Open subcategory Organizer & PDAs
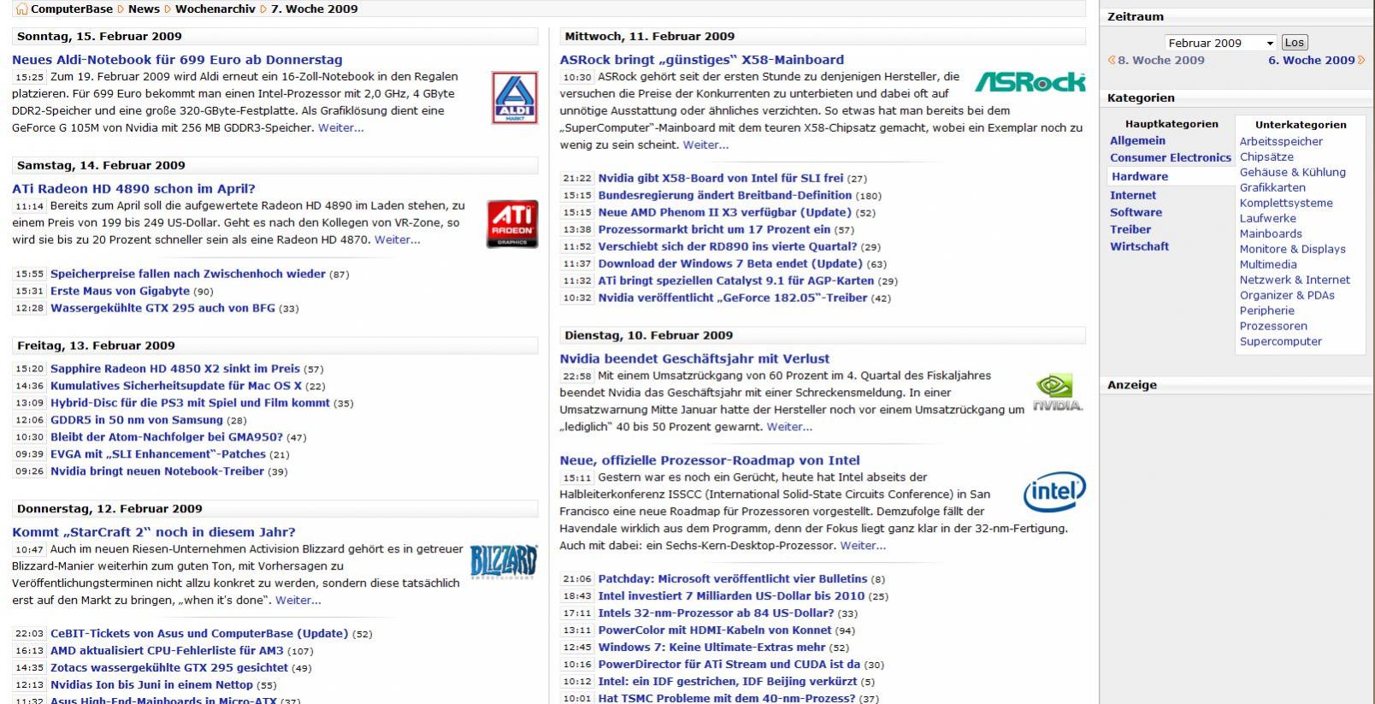 [x=1287, y=295]
